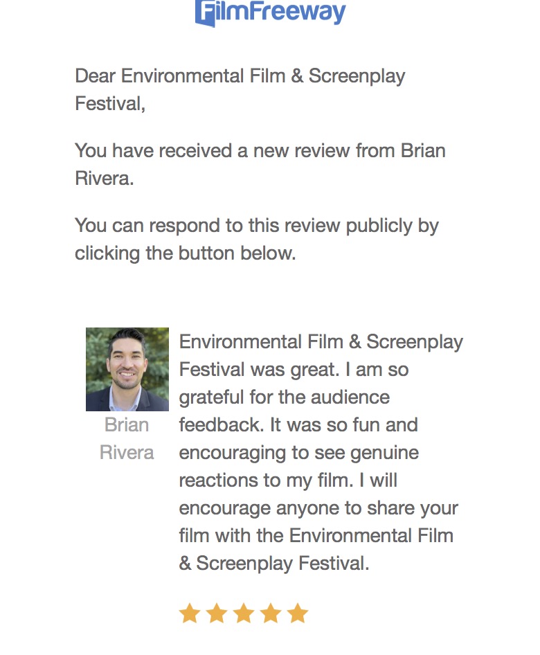The image size is (540, 655).
Task: Click the third gold rating star
Action: click(x=244, y=613)
